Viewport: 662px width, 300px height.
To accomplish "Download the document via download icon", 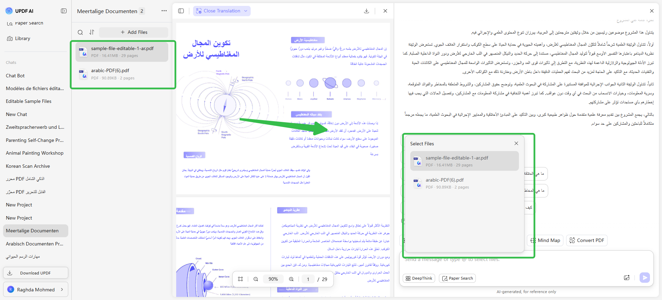I will (x=367, y=11).
